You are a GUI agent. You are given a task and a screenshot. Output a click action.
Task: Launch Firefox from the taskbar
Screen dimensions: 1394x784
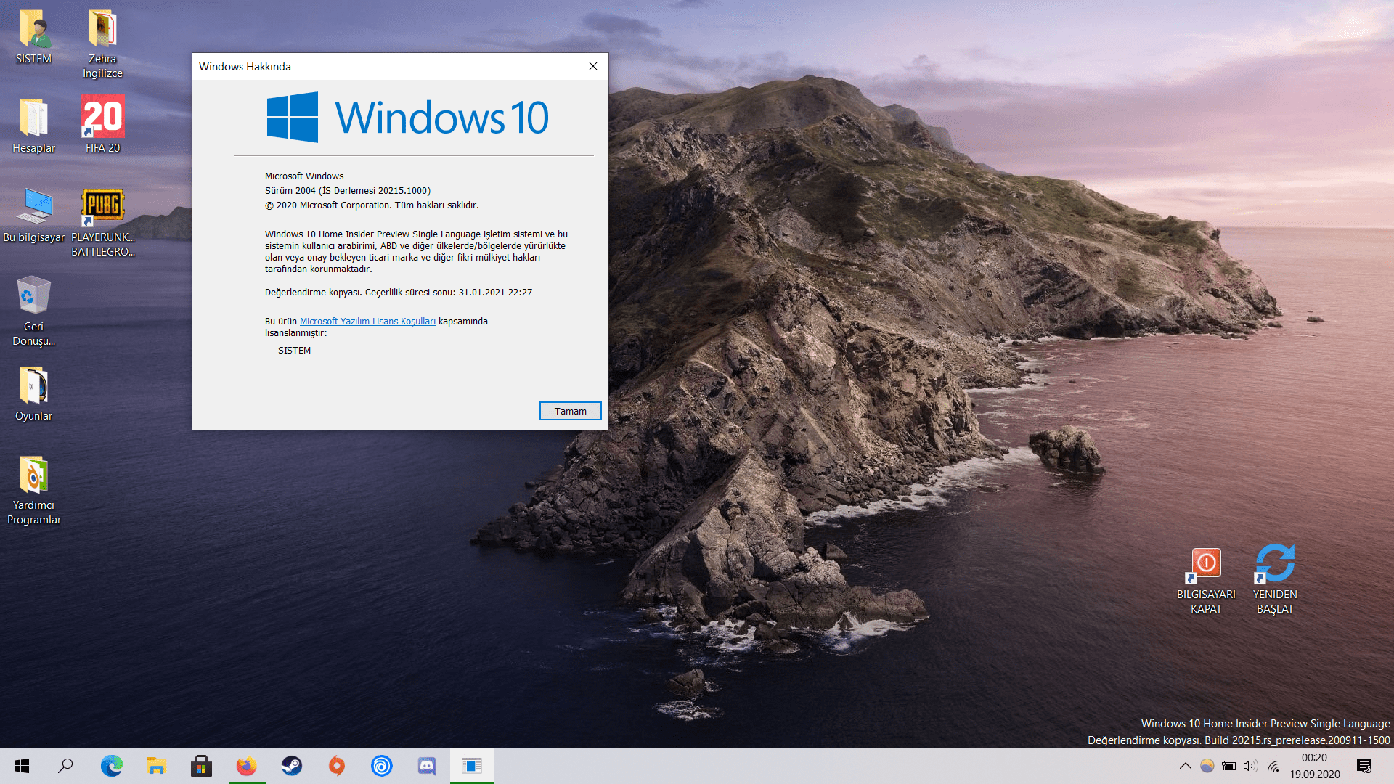point(247,766)
